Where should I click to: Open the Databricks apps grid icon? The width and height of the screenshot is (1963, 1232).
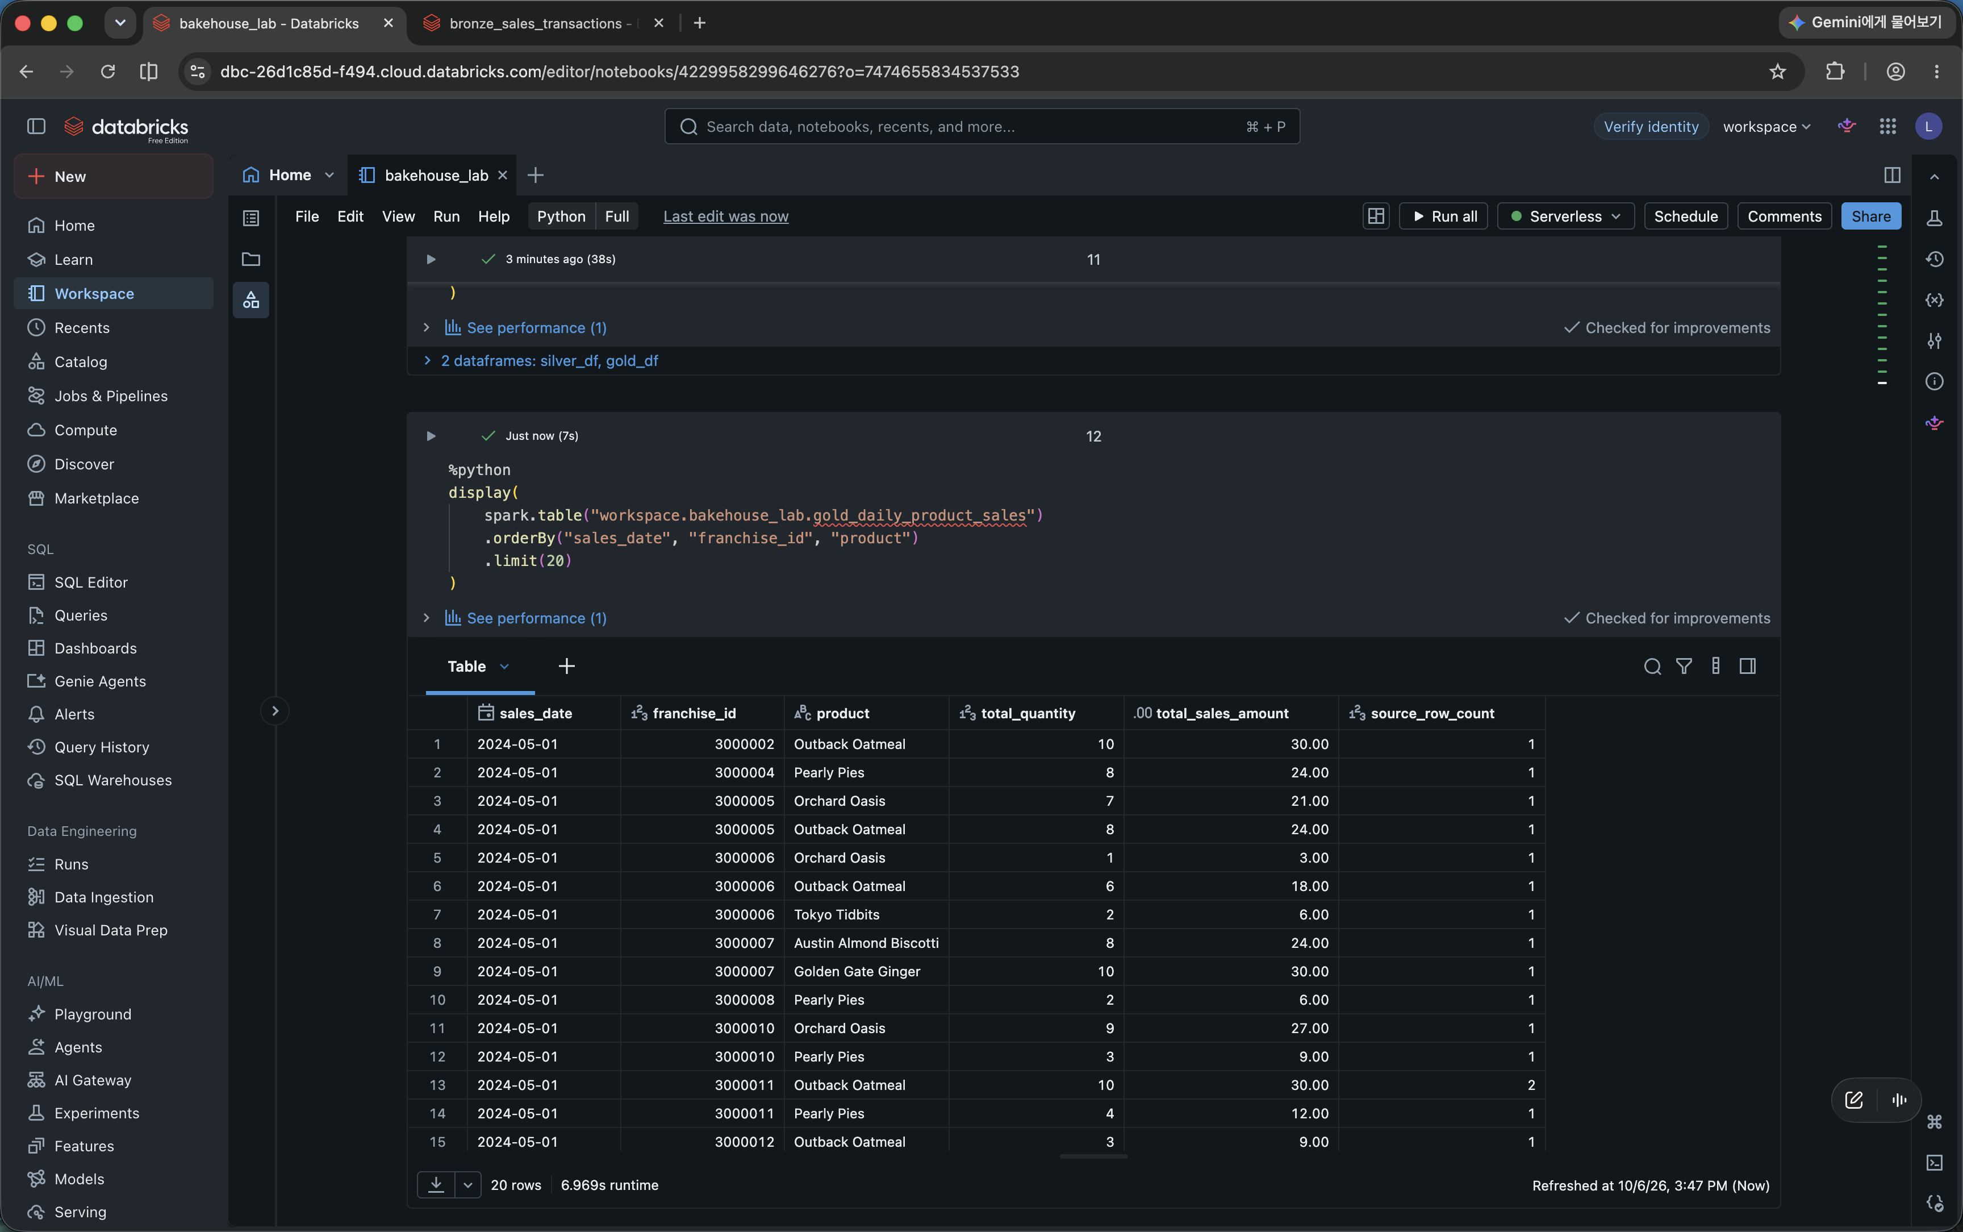point(1888,126)
